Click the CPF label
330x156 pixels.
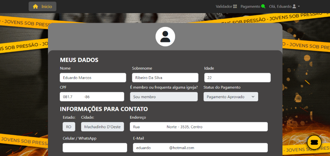pos(63,87)
